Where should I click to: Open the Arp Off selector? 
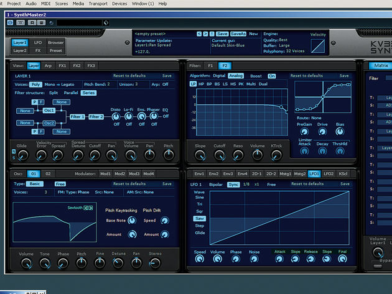[x=165, y=85]
